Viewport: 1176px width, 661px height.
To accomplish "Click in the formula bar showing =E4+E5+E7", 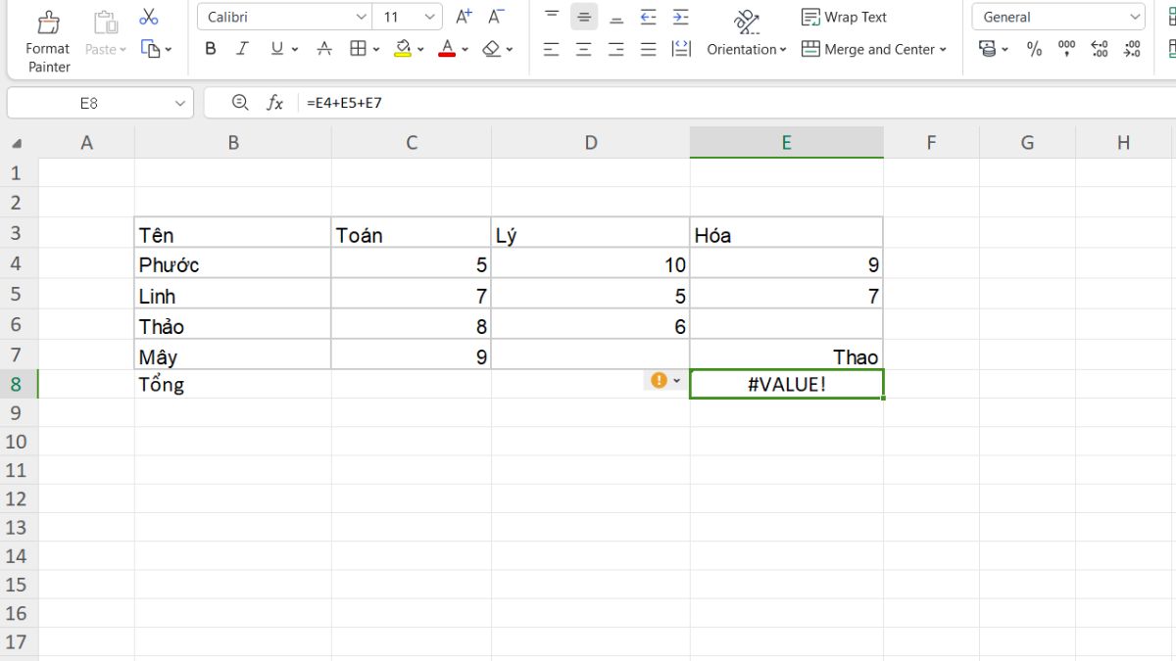I will pyautogui.click(x=686, y=103).
